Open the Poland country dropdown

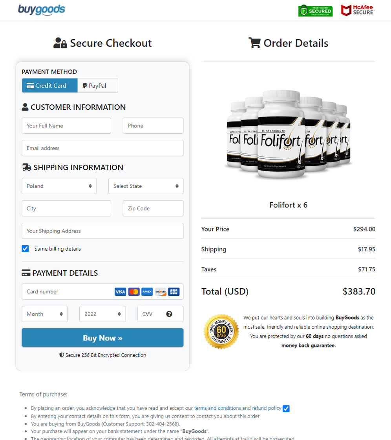coord(59,186)
